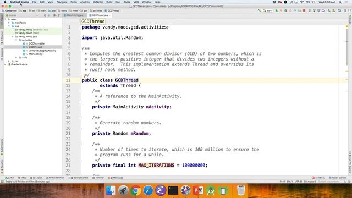
Task: Open Terminal app in the dock
Action: [173, 190]
